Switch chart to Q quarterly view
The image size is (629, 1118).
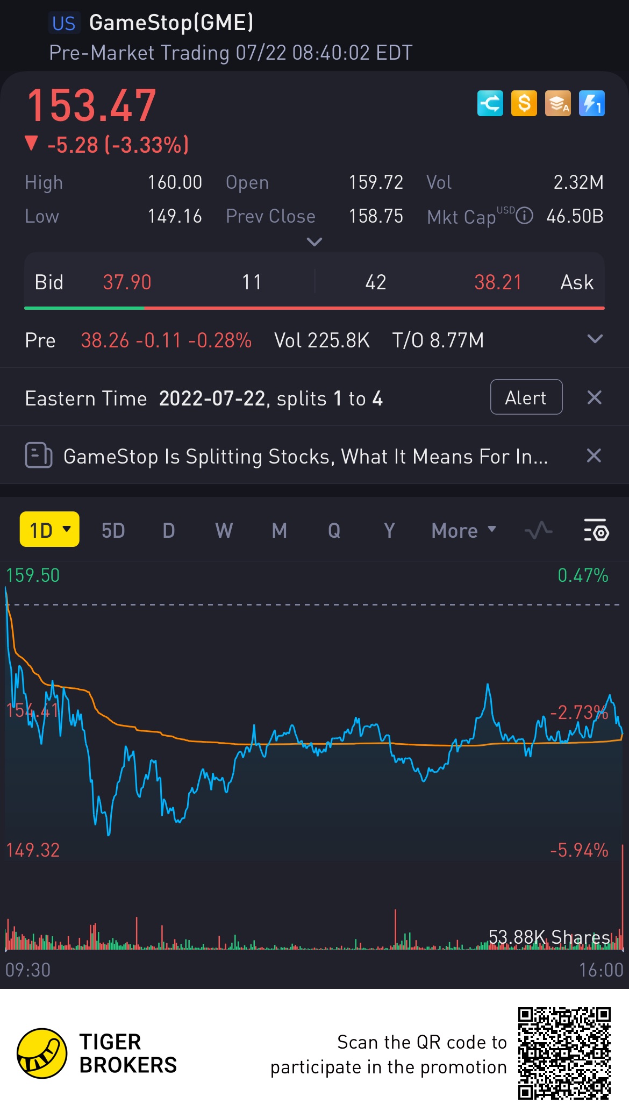click(334, 531)
